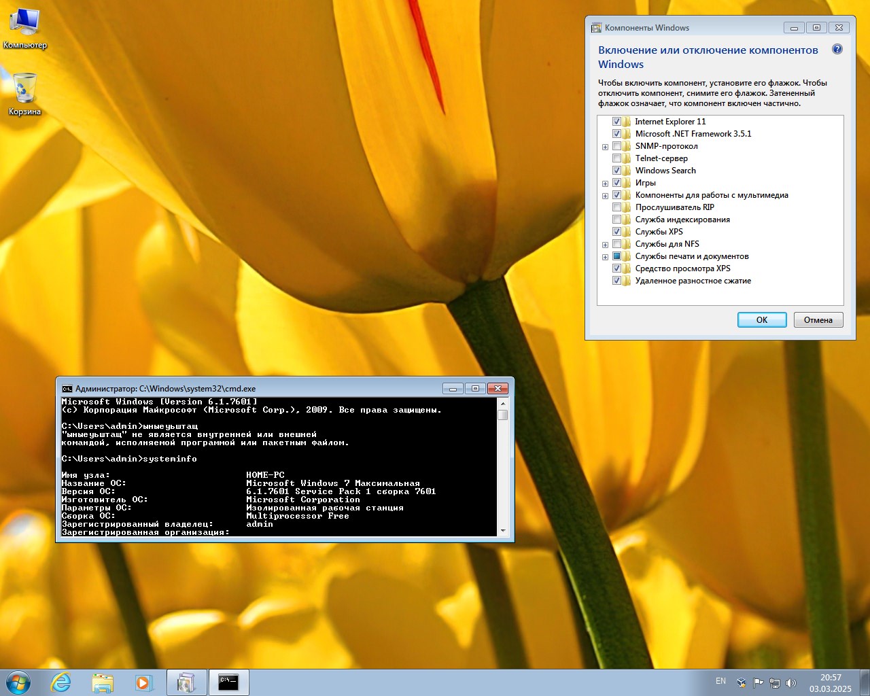Open Windows Explorer folder in taskbar
Image resolution: width=870 pixels, height=696 pixels.
point(103,682)
